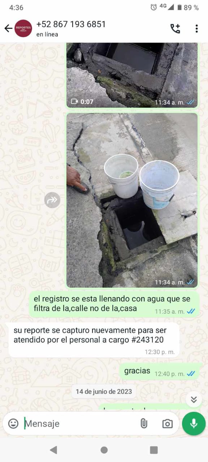Open the three-dot more options menu
This screenshot has height=462, width=208.
[196, 29]
